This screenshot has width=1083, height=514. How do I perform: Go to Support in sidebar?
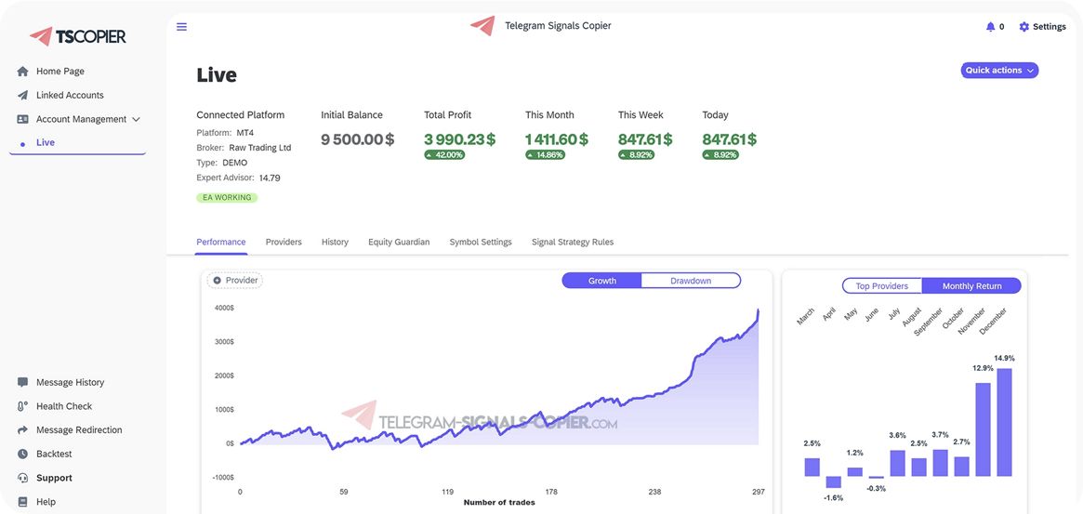[x=54, y=478]
